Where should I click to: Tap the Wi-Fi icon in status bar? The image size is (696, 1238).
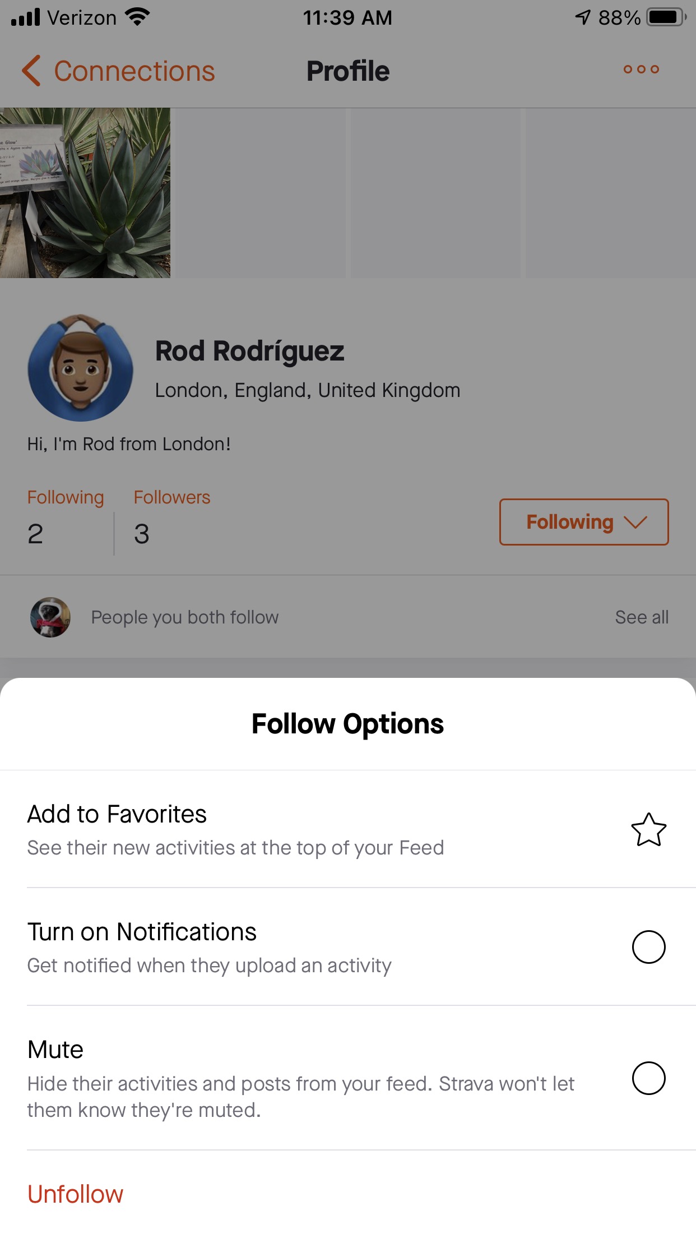tap(137, 17)
